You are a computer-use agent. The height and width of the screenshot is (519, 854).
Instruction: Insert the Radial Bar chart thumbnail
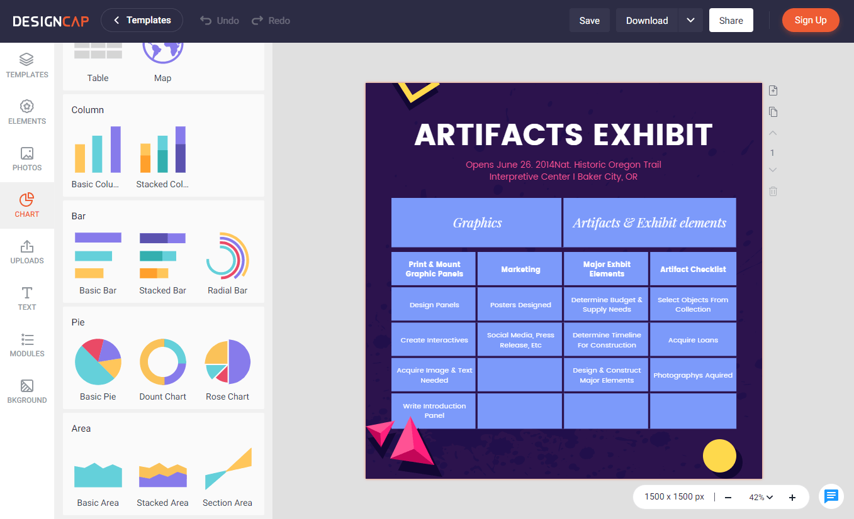(x=227, y=263)
